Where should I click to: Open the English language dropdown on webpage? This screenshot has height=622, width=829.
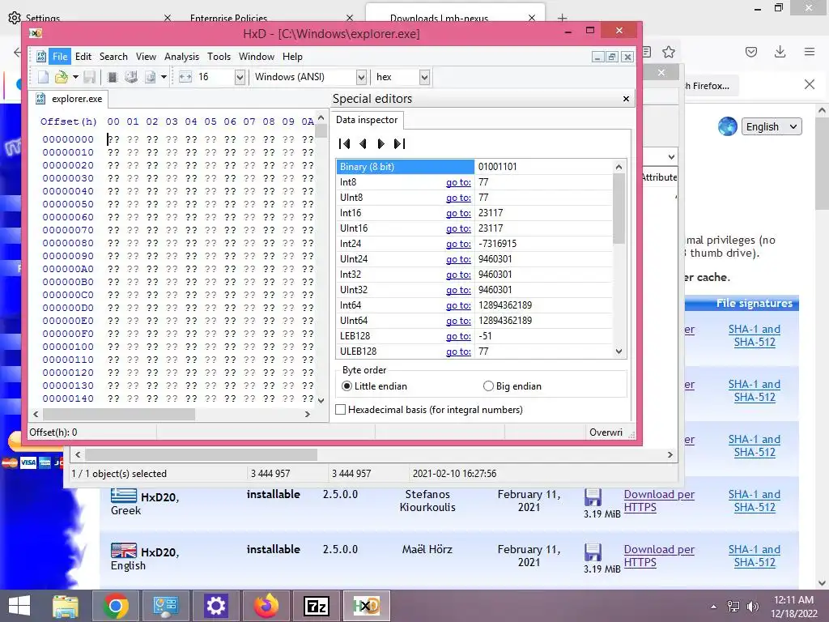(772, 127)
